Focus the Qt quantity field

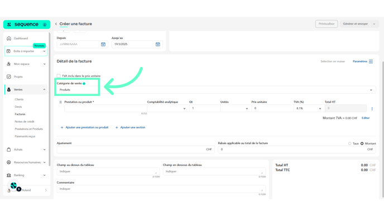[x=205, y=108]
